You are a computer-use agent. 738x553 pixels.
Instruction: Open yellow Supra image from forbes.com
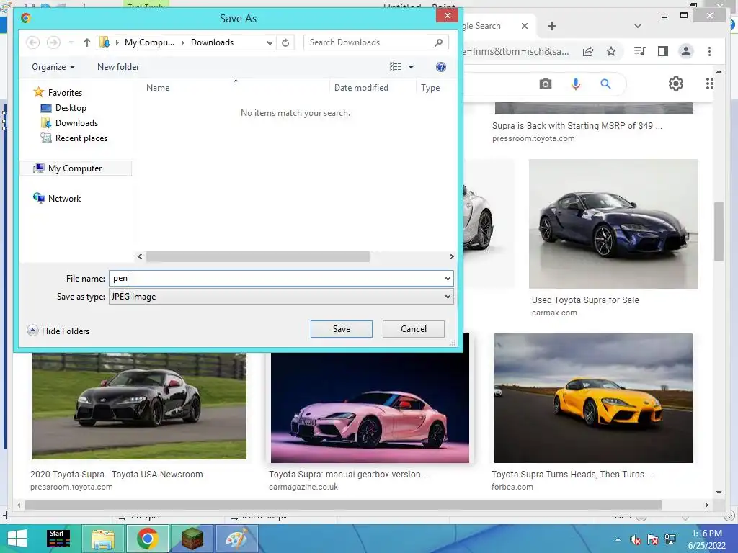(593, 398)
